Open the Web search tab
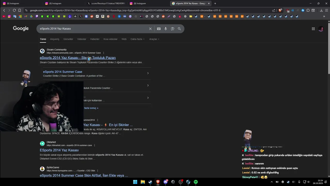This screenshot has width=330, height=186. (x=124, y=39)
